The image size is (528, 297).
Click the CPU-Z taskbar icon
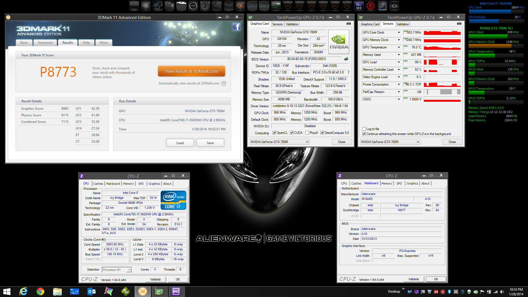pyautogui.click(x=176, y=291)
